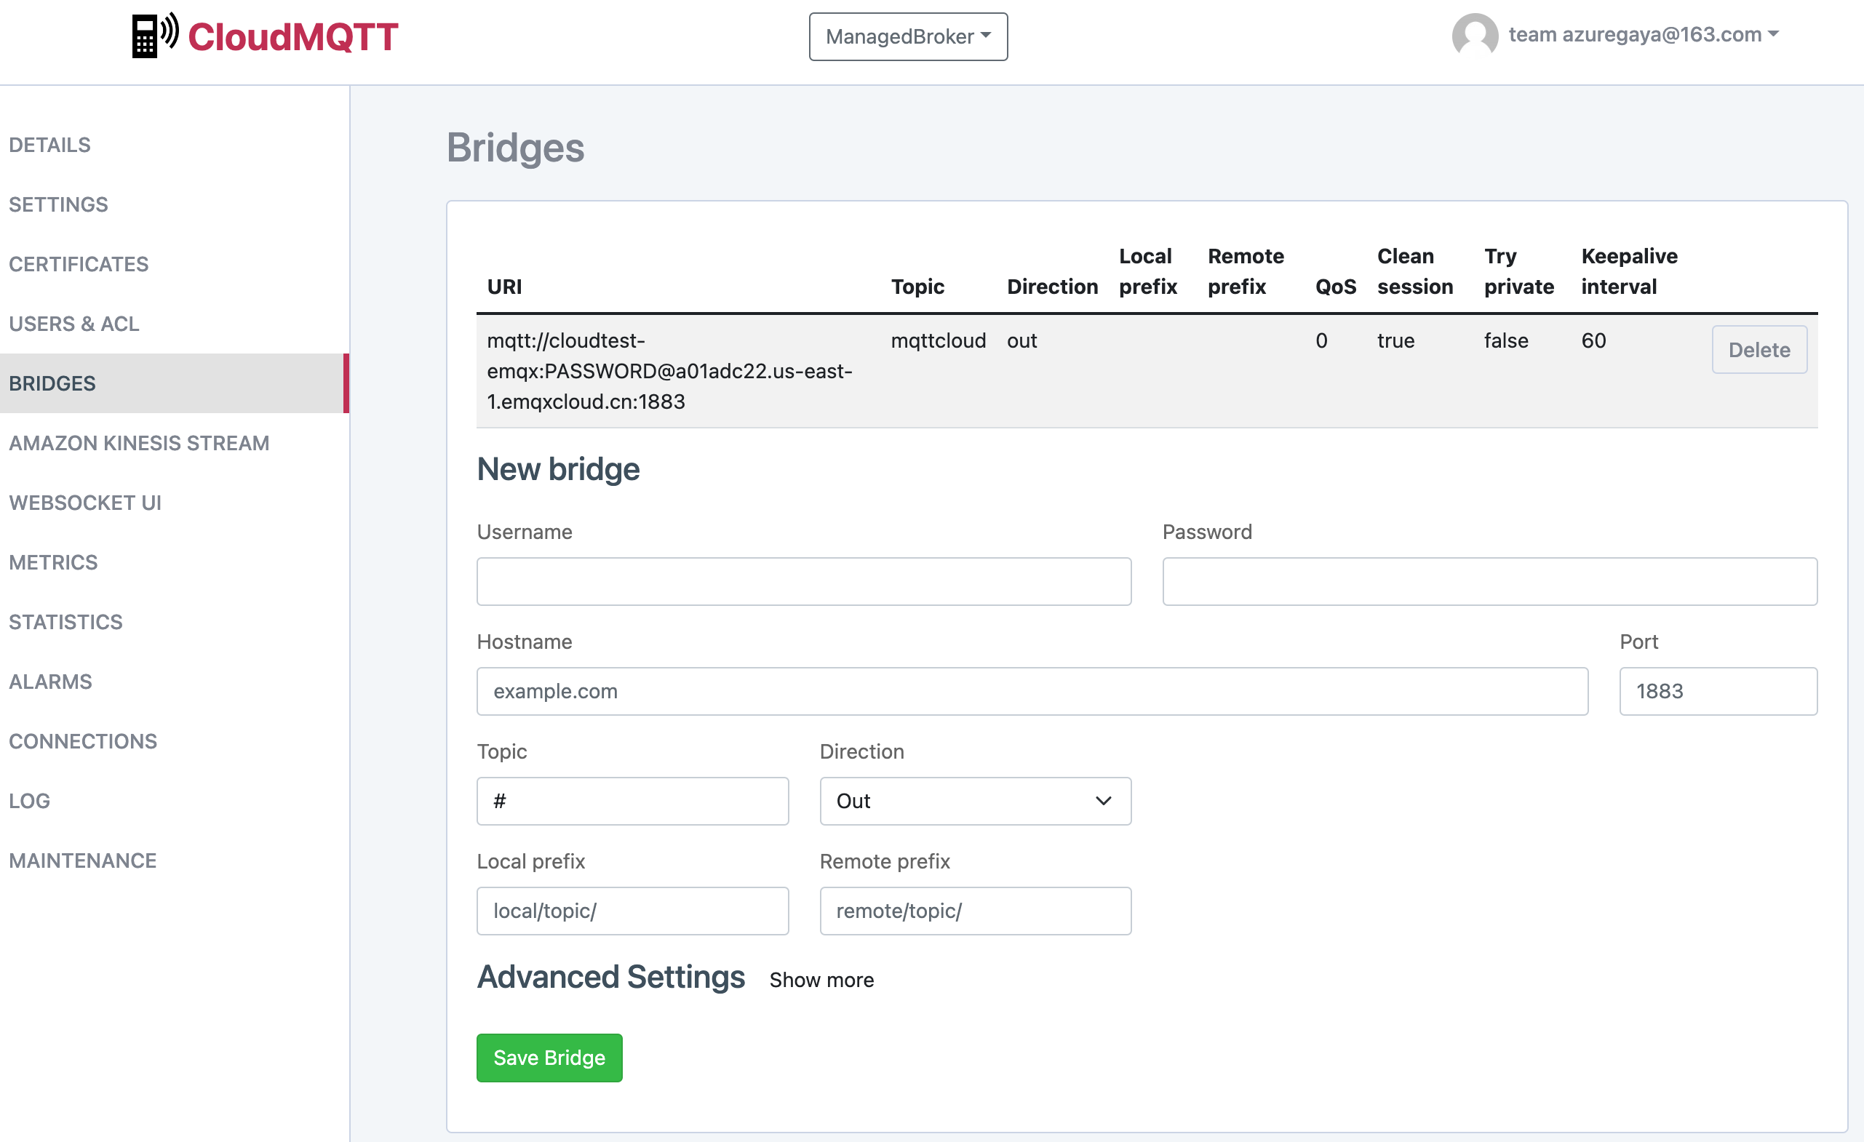Open the Direction select box

974,801
